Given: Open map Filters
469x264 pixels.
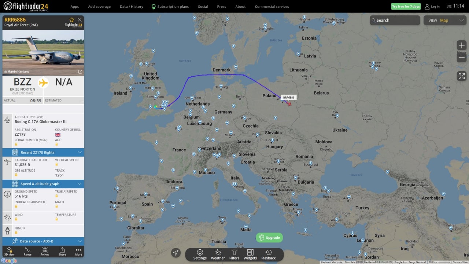Looking at the screenshot, I should (x=234, y=255).
